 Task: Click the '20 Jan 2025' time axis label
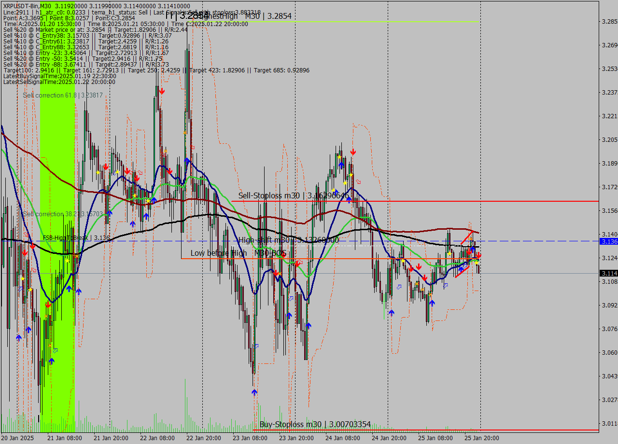(x=18, y=438)
